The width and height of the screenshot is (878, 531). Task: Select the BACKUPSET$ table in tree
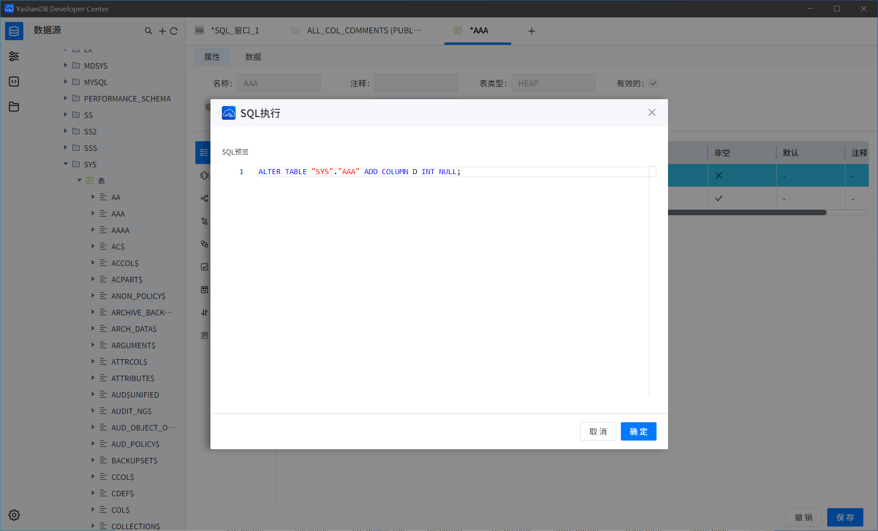pos(134,460)
